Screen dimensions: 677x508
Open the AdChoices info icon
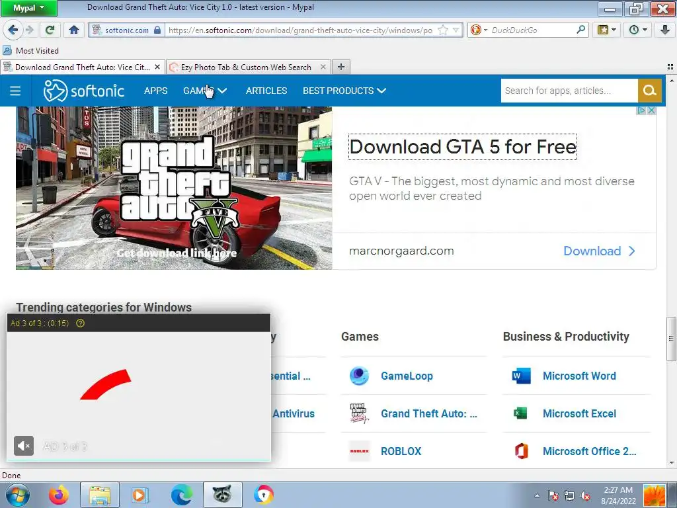[641, 110]
